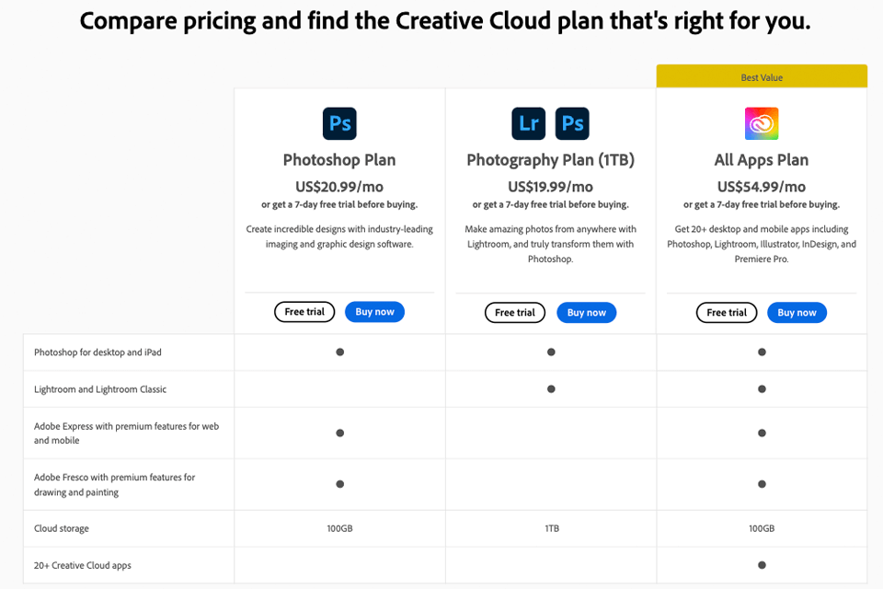Click Lightroom and Lightroom Classic row label
This screenshot has height=589, width=883.
pos(100,389)
